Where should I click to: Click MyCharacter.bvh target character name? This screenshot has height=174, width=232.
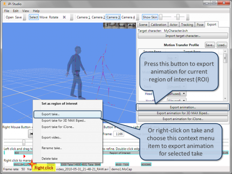click(x=176, y=31)
